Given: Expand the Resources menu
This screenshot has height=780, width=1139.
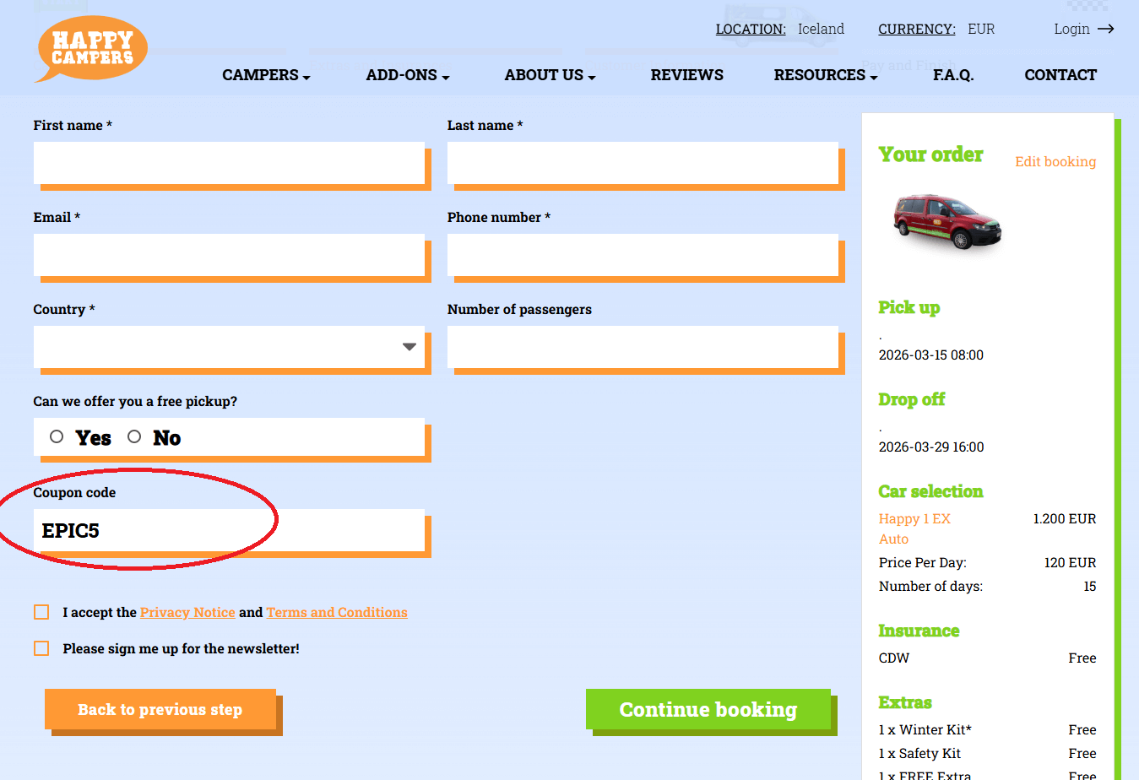Looking at the screenshot, I should [825, 75].
